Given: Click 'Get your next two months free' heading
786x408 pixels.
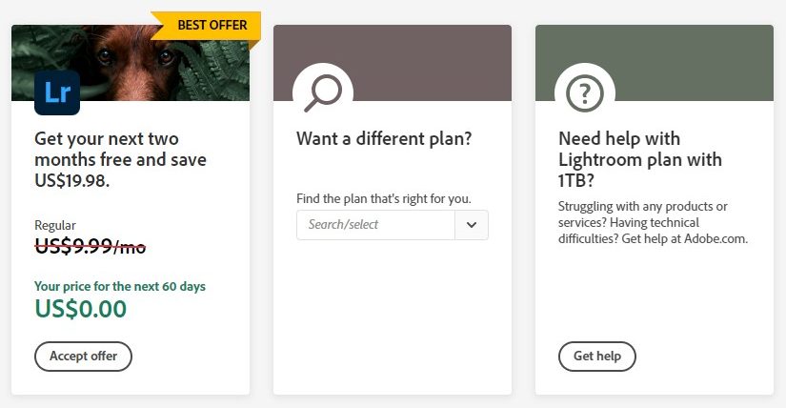Looking at the screenshot, I should tap(120, 159).
